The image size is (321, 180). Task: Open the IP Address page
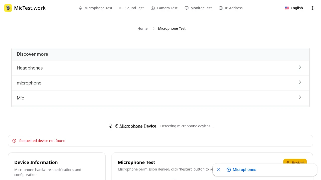click(x=231, y=8)
